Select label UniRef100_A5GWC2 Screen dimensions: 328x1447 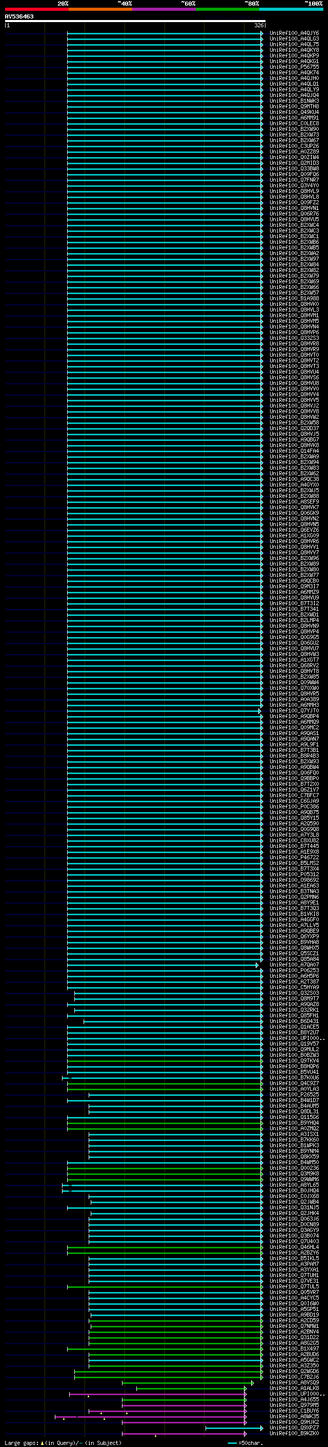tap(294, 1360)
